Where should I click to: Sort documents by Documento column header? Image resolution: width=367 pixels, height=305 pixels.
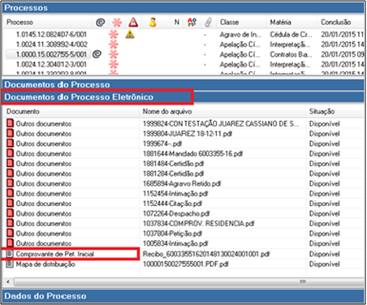(23, 111)
